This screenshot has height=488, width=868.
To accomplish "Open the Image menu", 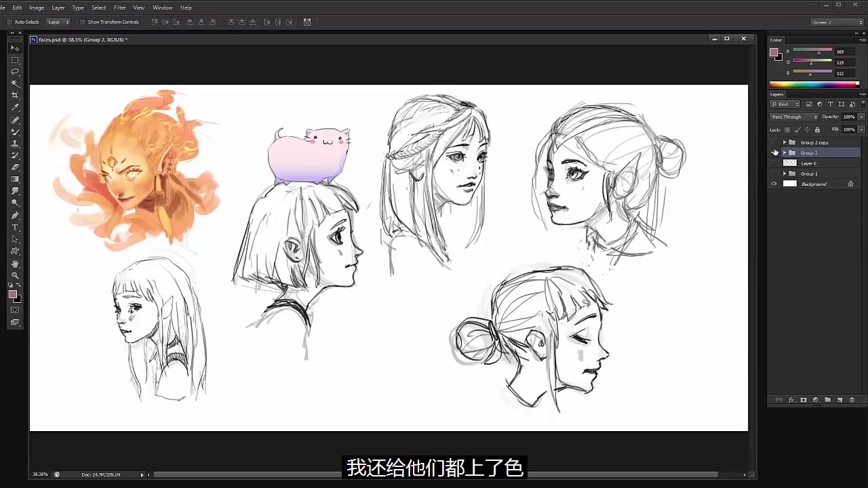I will pyautogui.click(x=37, y=7).
